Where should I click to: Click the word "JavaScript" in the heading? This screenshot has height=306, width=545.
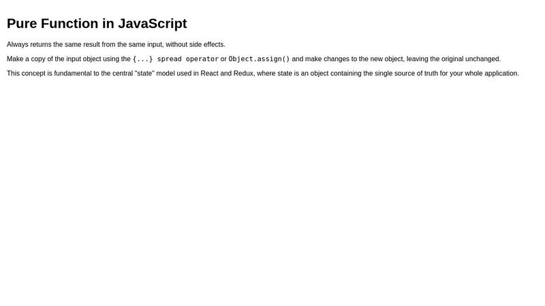[x=152, y=24]
